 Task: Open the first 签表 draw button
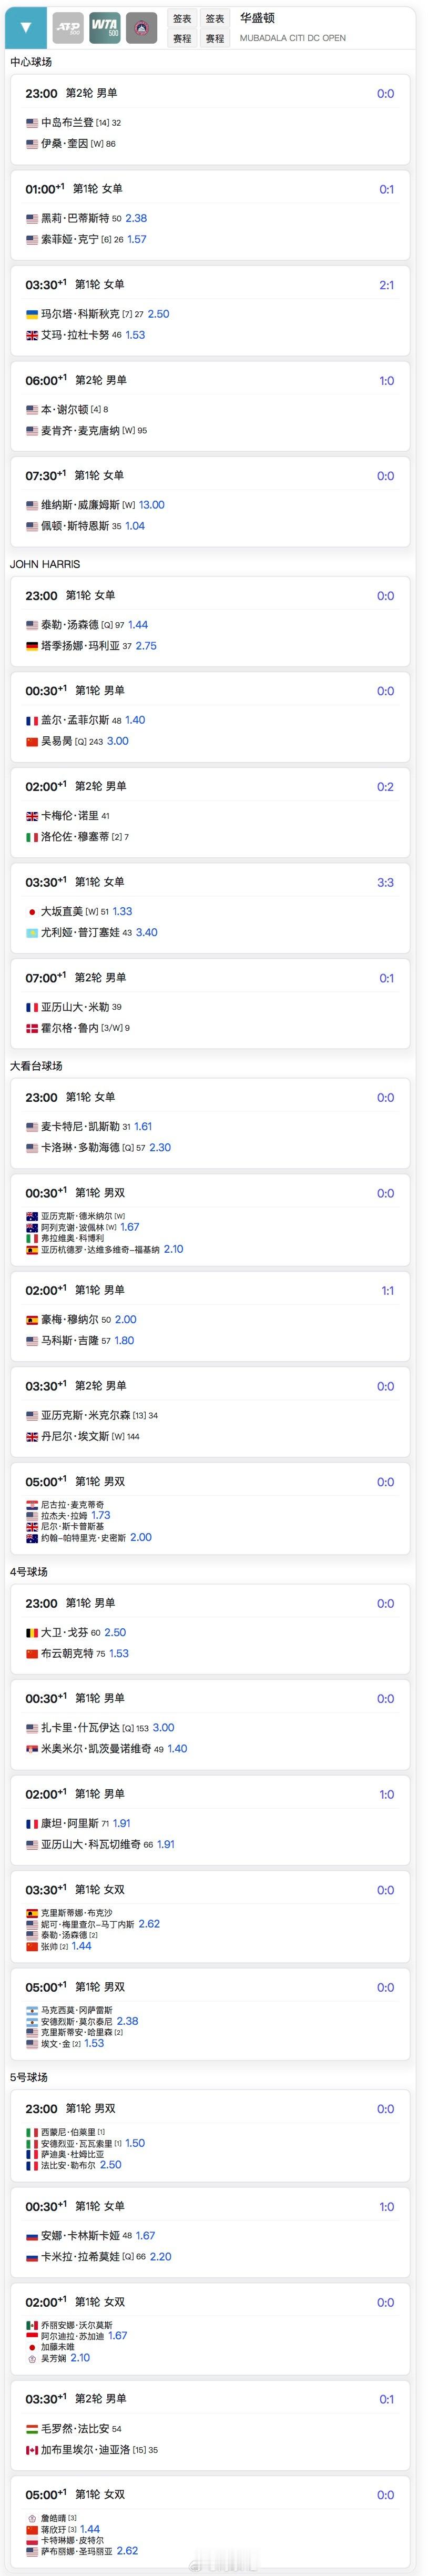(182, 18)
